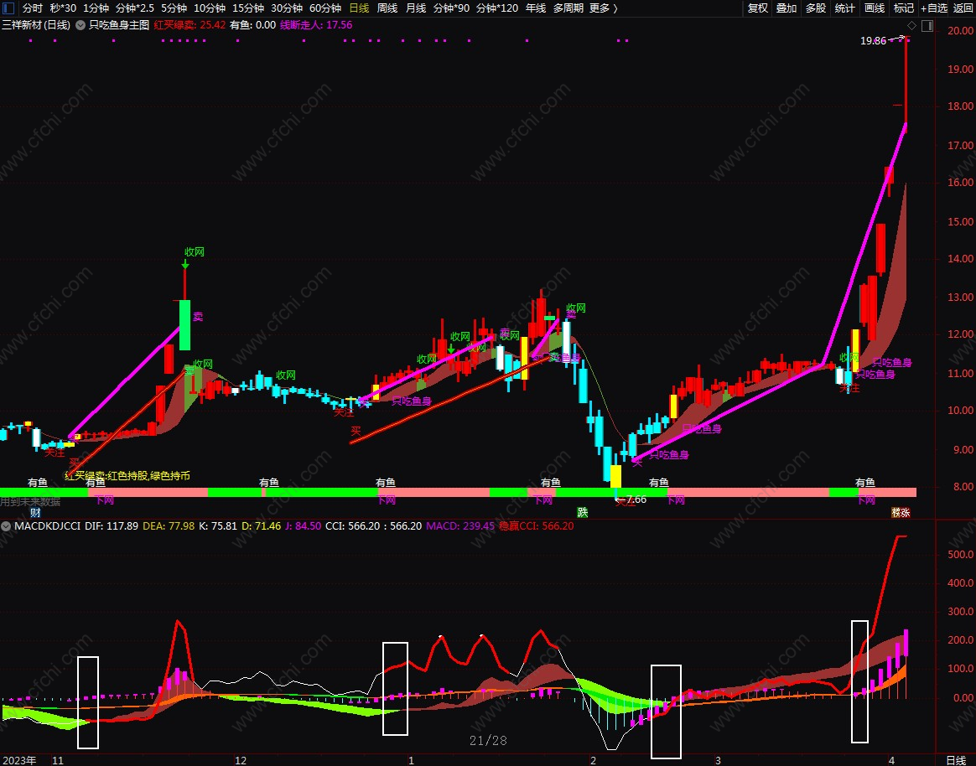Open the 画线 drawing tool
This screenshot has width=976, height=766.
tap(873, 8)
